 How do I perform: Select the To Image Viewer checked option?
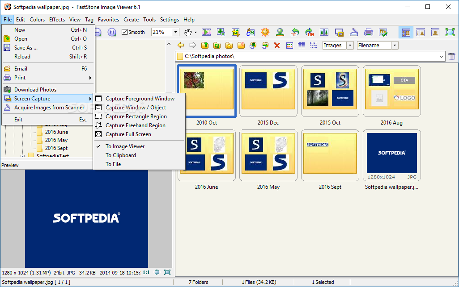pyautogui.click(x=139, y=146)
